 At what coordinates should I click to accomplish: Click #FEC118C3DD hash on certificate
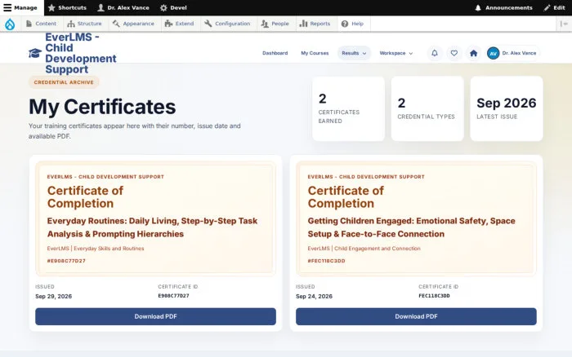tap(327, 261)
